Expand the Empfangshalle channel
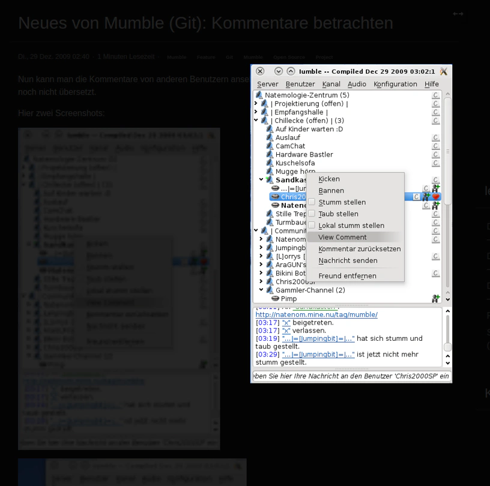This screenshot has height=486, width=490. pyautogui.click(x=256, y=112)
